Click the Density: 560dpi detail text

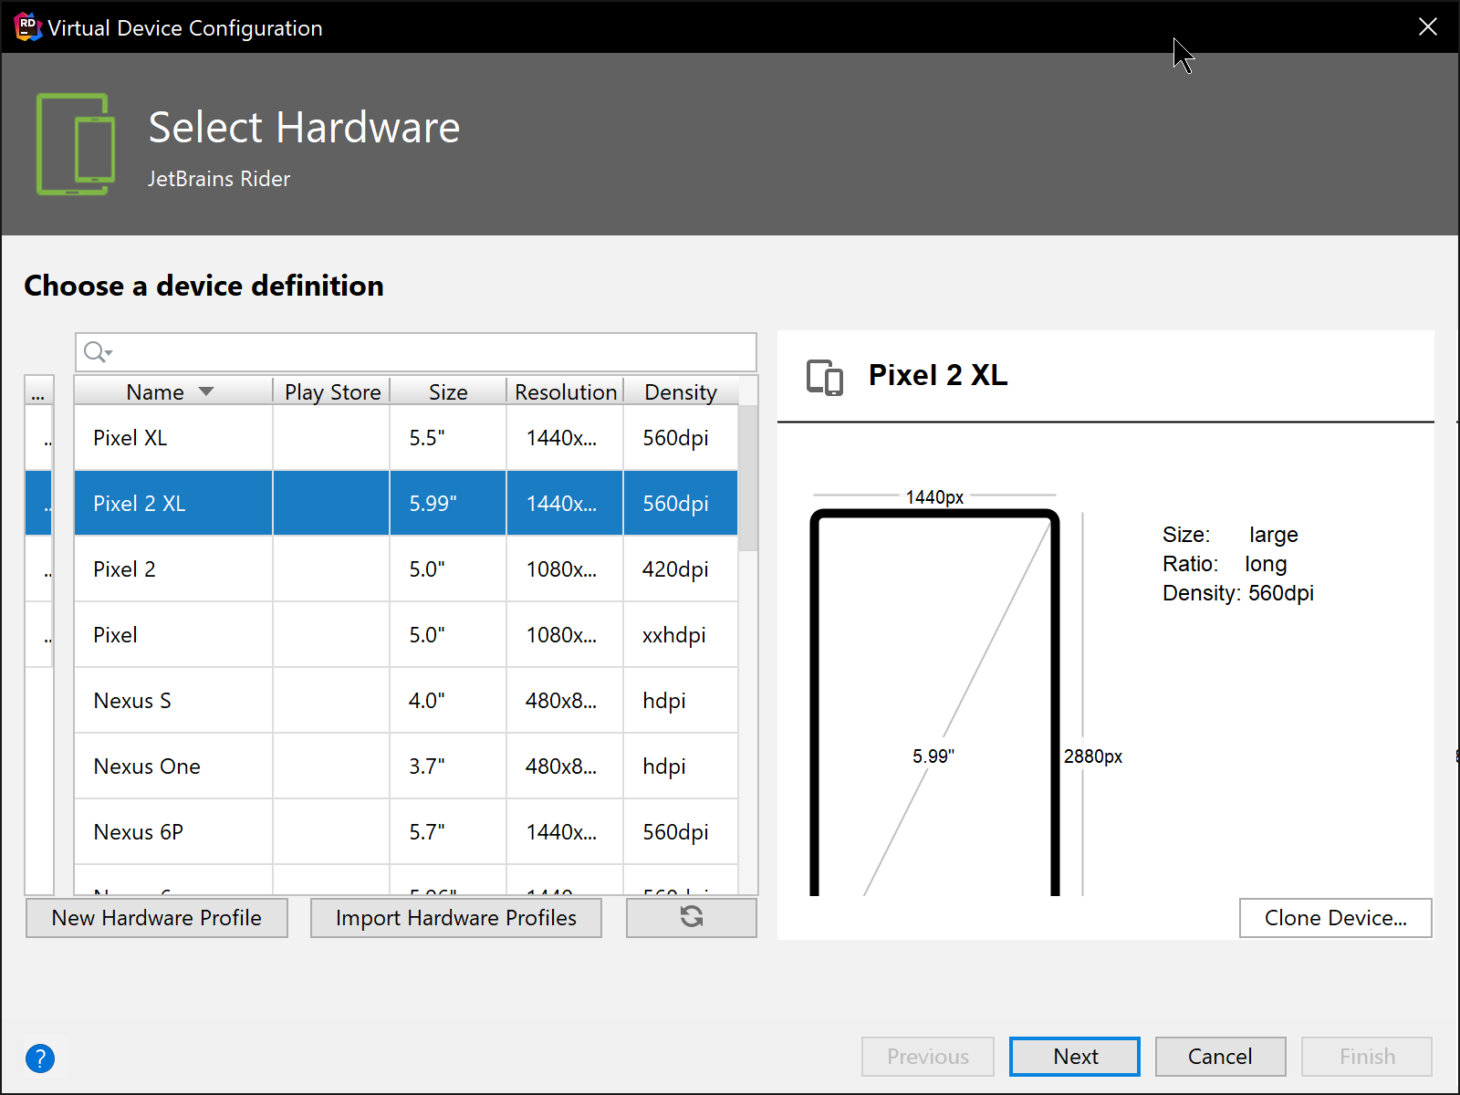pos(1237,593)
